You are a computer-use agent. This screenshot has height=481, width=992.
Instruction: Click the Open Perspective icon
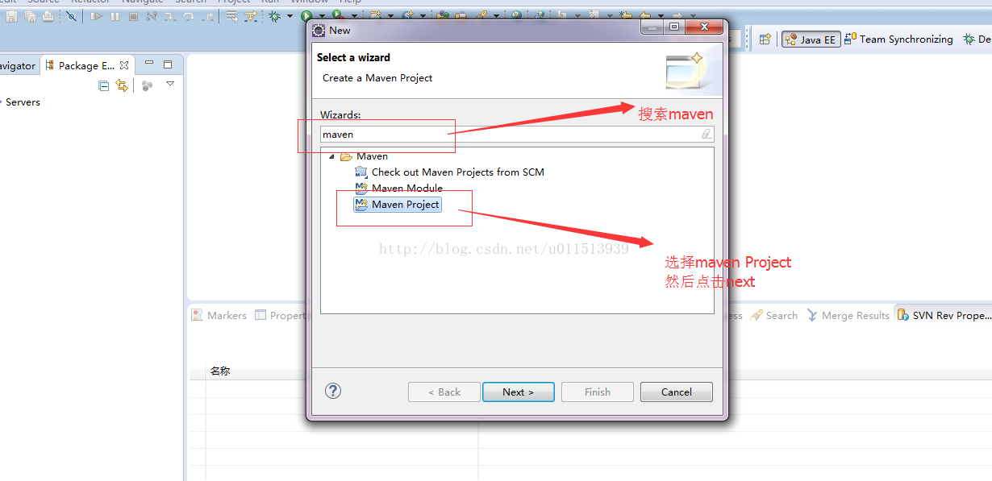click(x=765, y=39)
